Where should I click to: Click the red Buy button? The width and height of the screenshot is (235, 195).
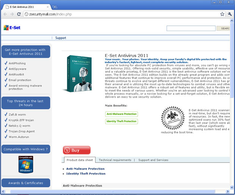coord(77,150)
